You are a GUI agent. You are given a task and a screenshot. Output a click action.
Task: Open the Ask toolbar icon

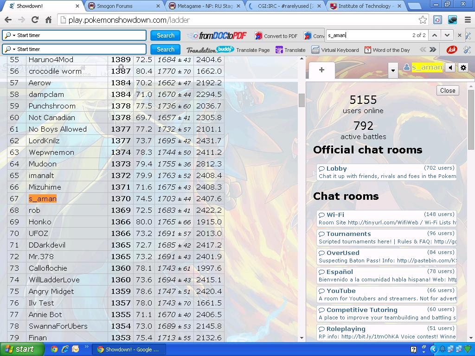pos(451,50)
